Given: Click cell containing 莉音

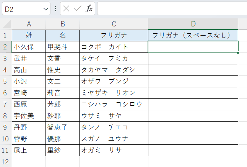Looking at the screenshot, I should click(x=63, y=93).
